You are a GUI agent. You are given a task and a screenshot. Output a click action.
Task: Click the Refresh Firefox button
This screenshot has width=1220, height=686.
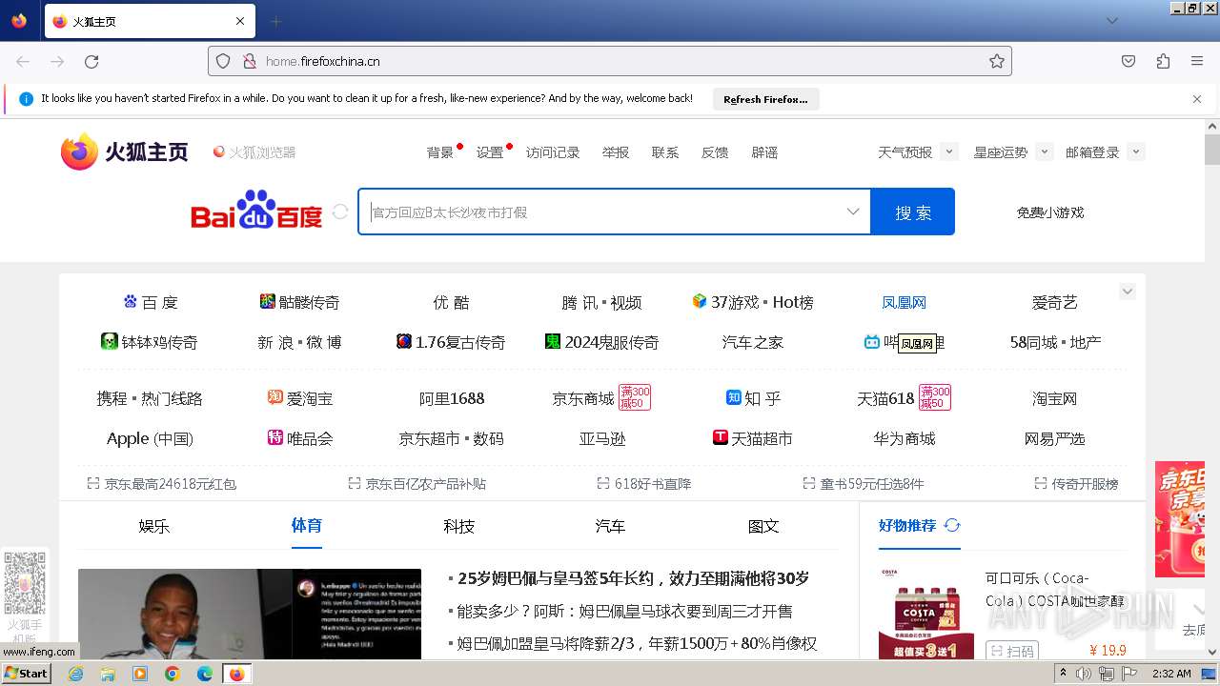(765, 99)
